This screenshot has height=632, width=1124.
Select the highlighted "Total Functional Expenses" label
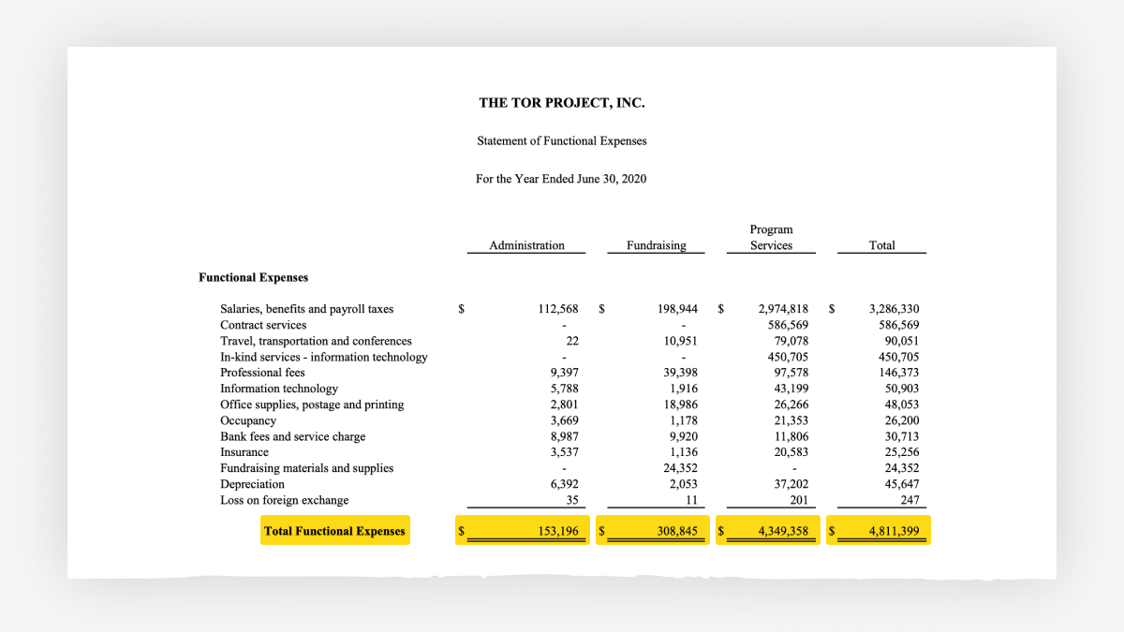(334, 531)
